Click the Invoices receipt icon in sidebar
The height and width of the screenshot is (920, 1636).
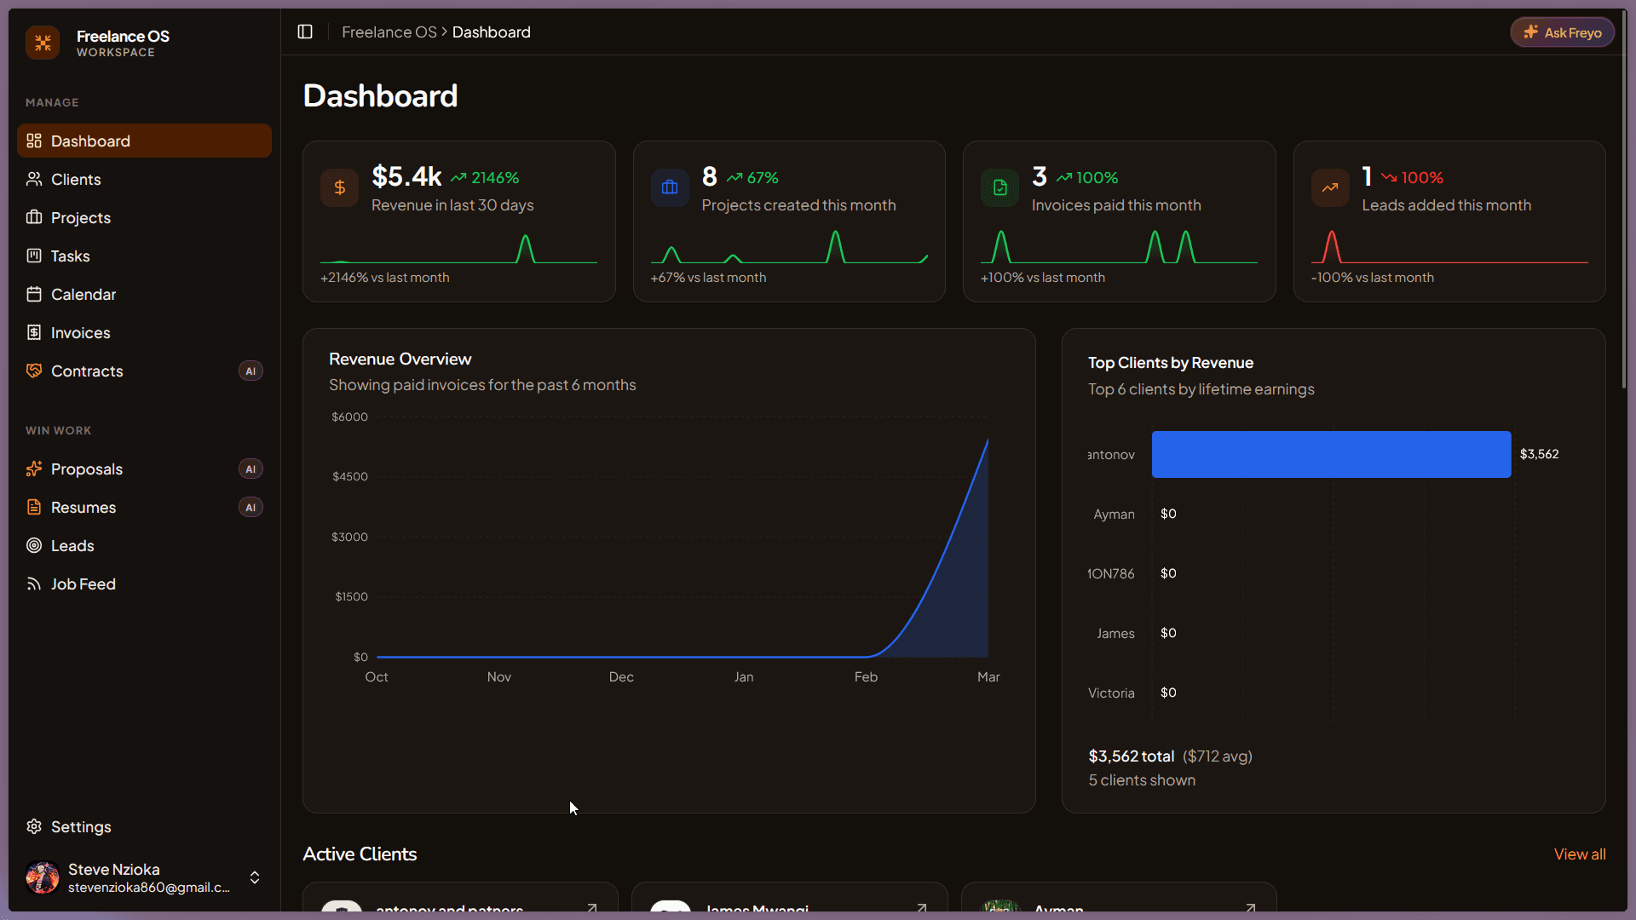[33, 332]
